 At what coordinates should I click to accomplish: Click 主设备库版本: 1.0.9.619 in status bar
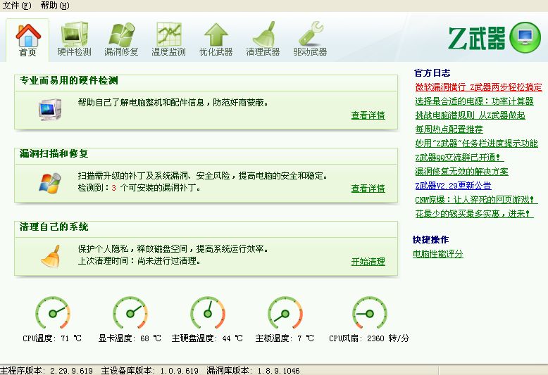[149, 371]
